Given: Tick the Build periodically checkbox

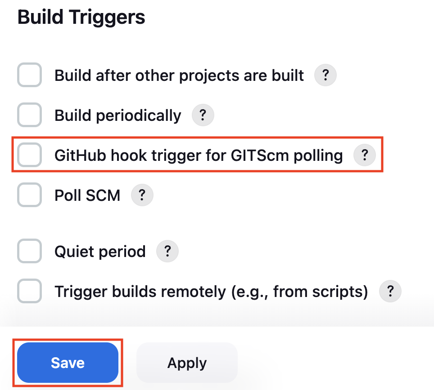Looking at the screenshot, I should 30,115.
